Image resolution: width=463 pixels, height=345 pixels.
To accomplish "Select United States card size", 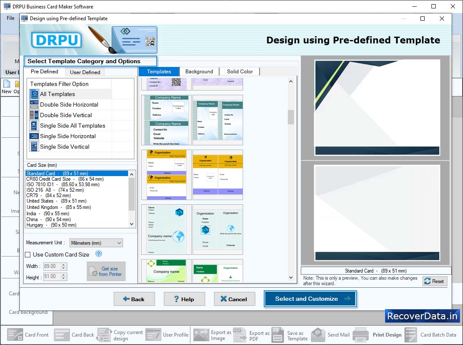I will click(77, 201).
